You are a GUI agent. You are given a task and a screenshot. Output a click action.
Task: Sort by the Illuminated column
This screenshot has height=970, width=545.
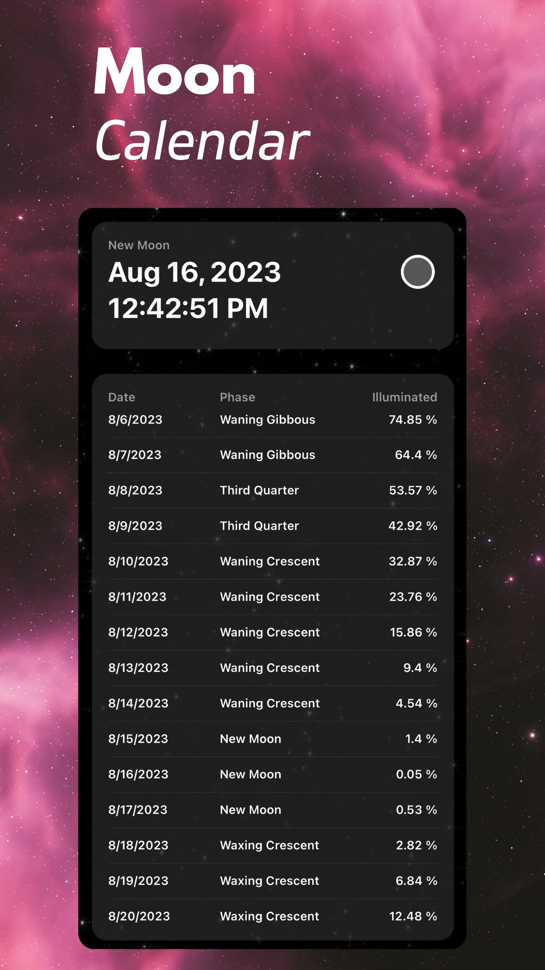point(404,397)
